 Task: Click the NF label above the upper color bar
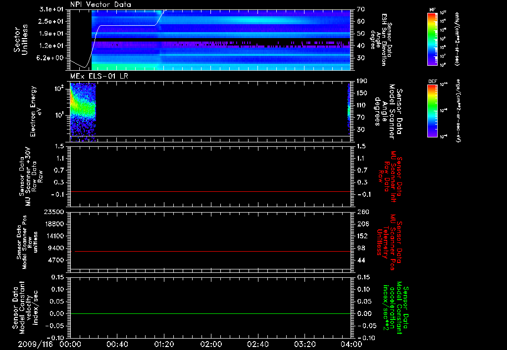[x=432, y=10]
